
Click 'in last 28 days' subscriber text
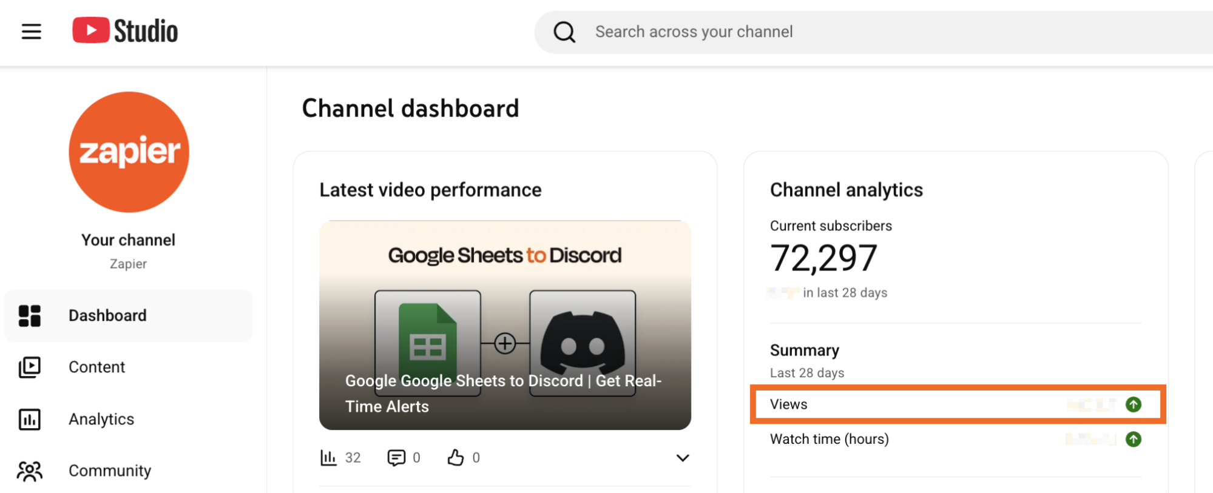pyautogui.click(x=845, y=293)
